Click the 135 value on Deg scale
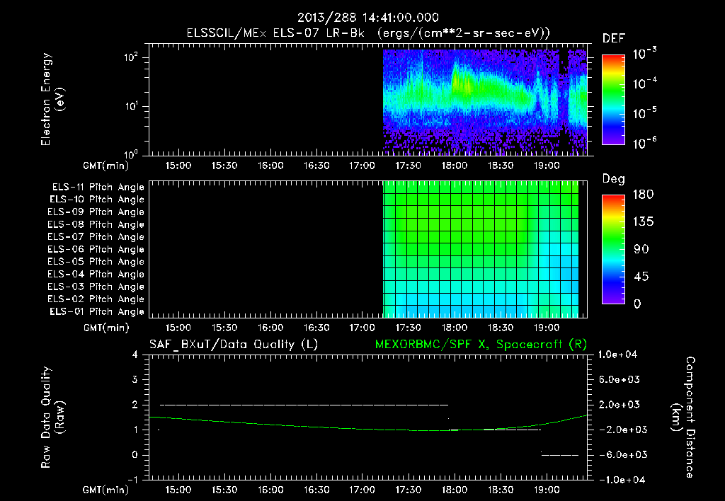The height and width of the screenshot is (501, 725). tap(643, 222)
